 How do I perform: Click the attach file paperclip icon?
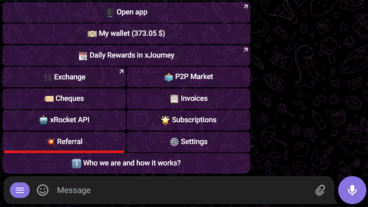click(320, 190)
